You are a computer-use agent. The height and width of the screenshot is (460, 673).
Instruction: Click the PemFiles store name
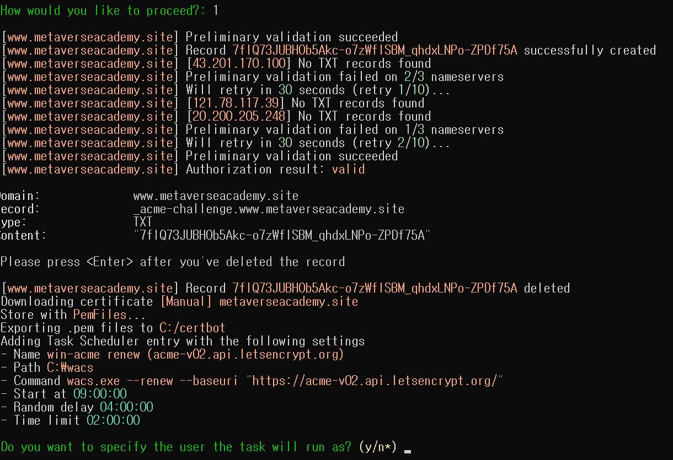point(100,315)
